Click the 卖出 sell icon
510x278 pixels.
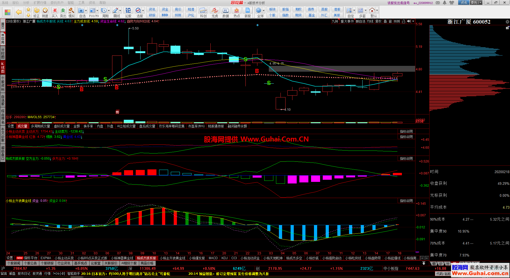63,12
